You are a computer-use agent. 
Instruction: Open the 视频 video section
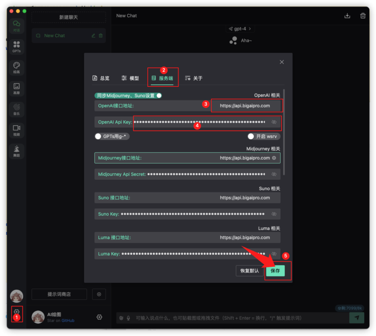(17, 131)
